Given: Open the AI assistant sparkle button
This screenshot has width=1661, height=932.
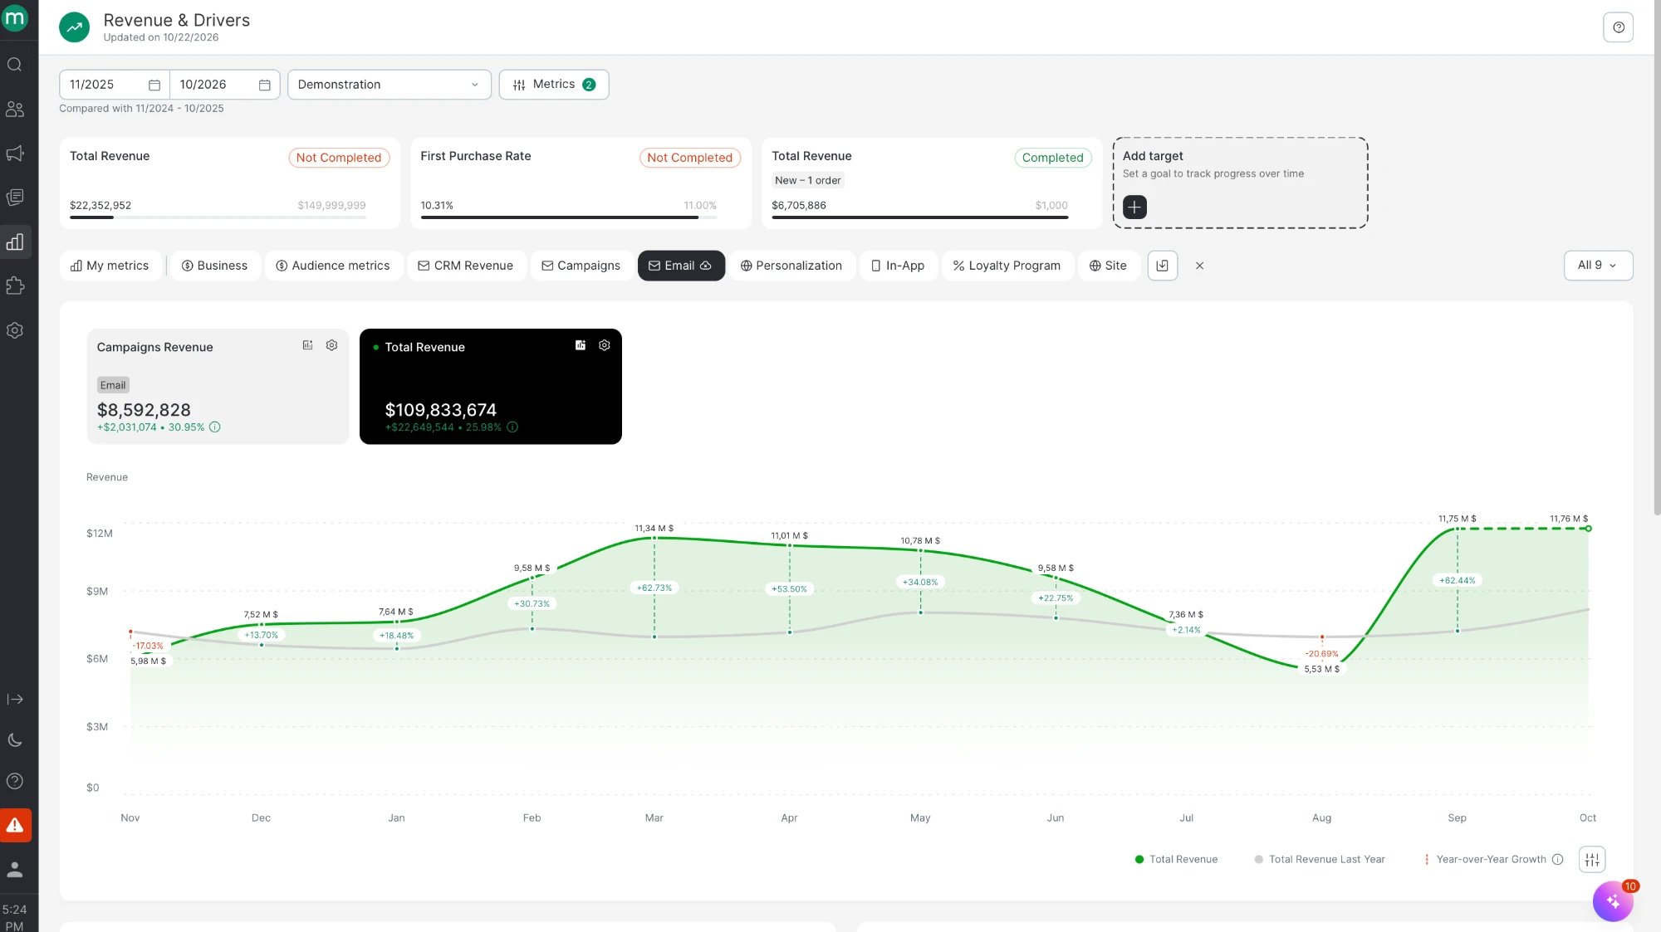Looking at the screenshot, I should (1613, 901).
